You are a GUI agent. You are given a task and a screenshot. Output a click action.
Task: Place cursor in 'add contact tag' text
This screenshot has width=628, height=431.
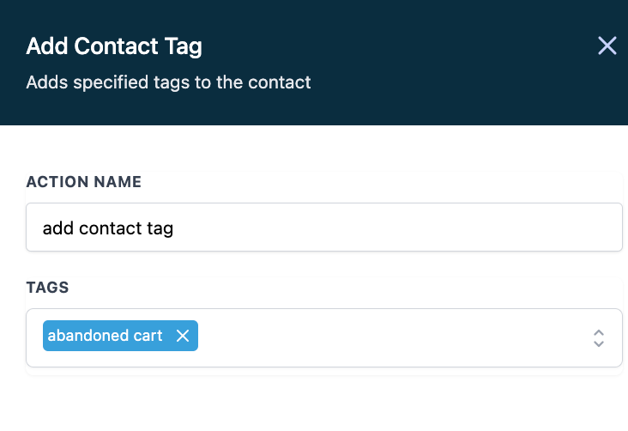coord(108,228)
